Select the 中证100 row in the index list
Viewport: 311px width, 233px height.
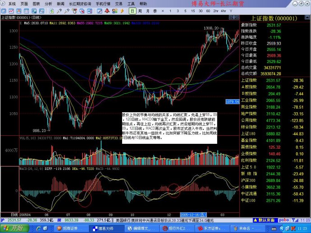(x=274, y=201)
